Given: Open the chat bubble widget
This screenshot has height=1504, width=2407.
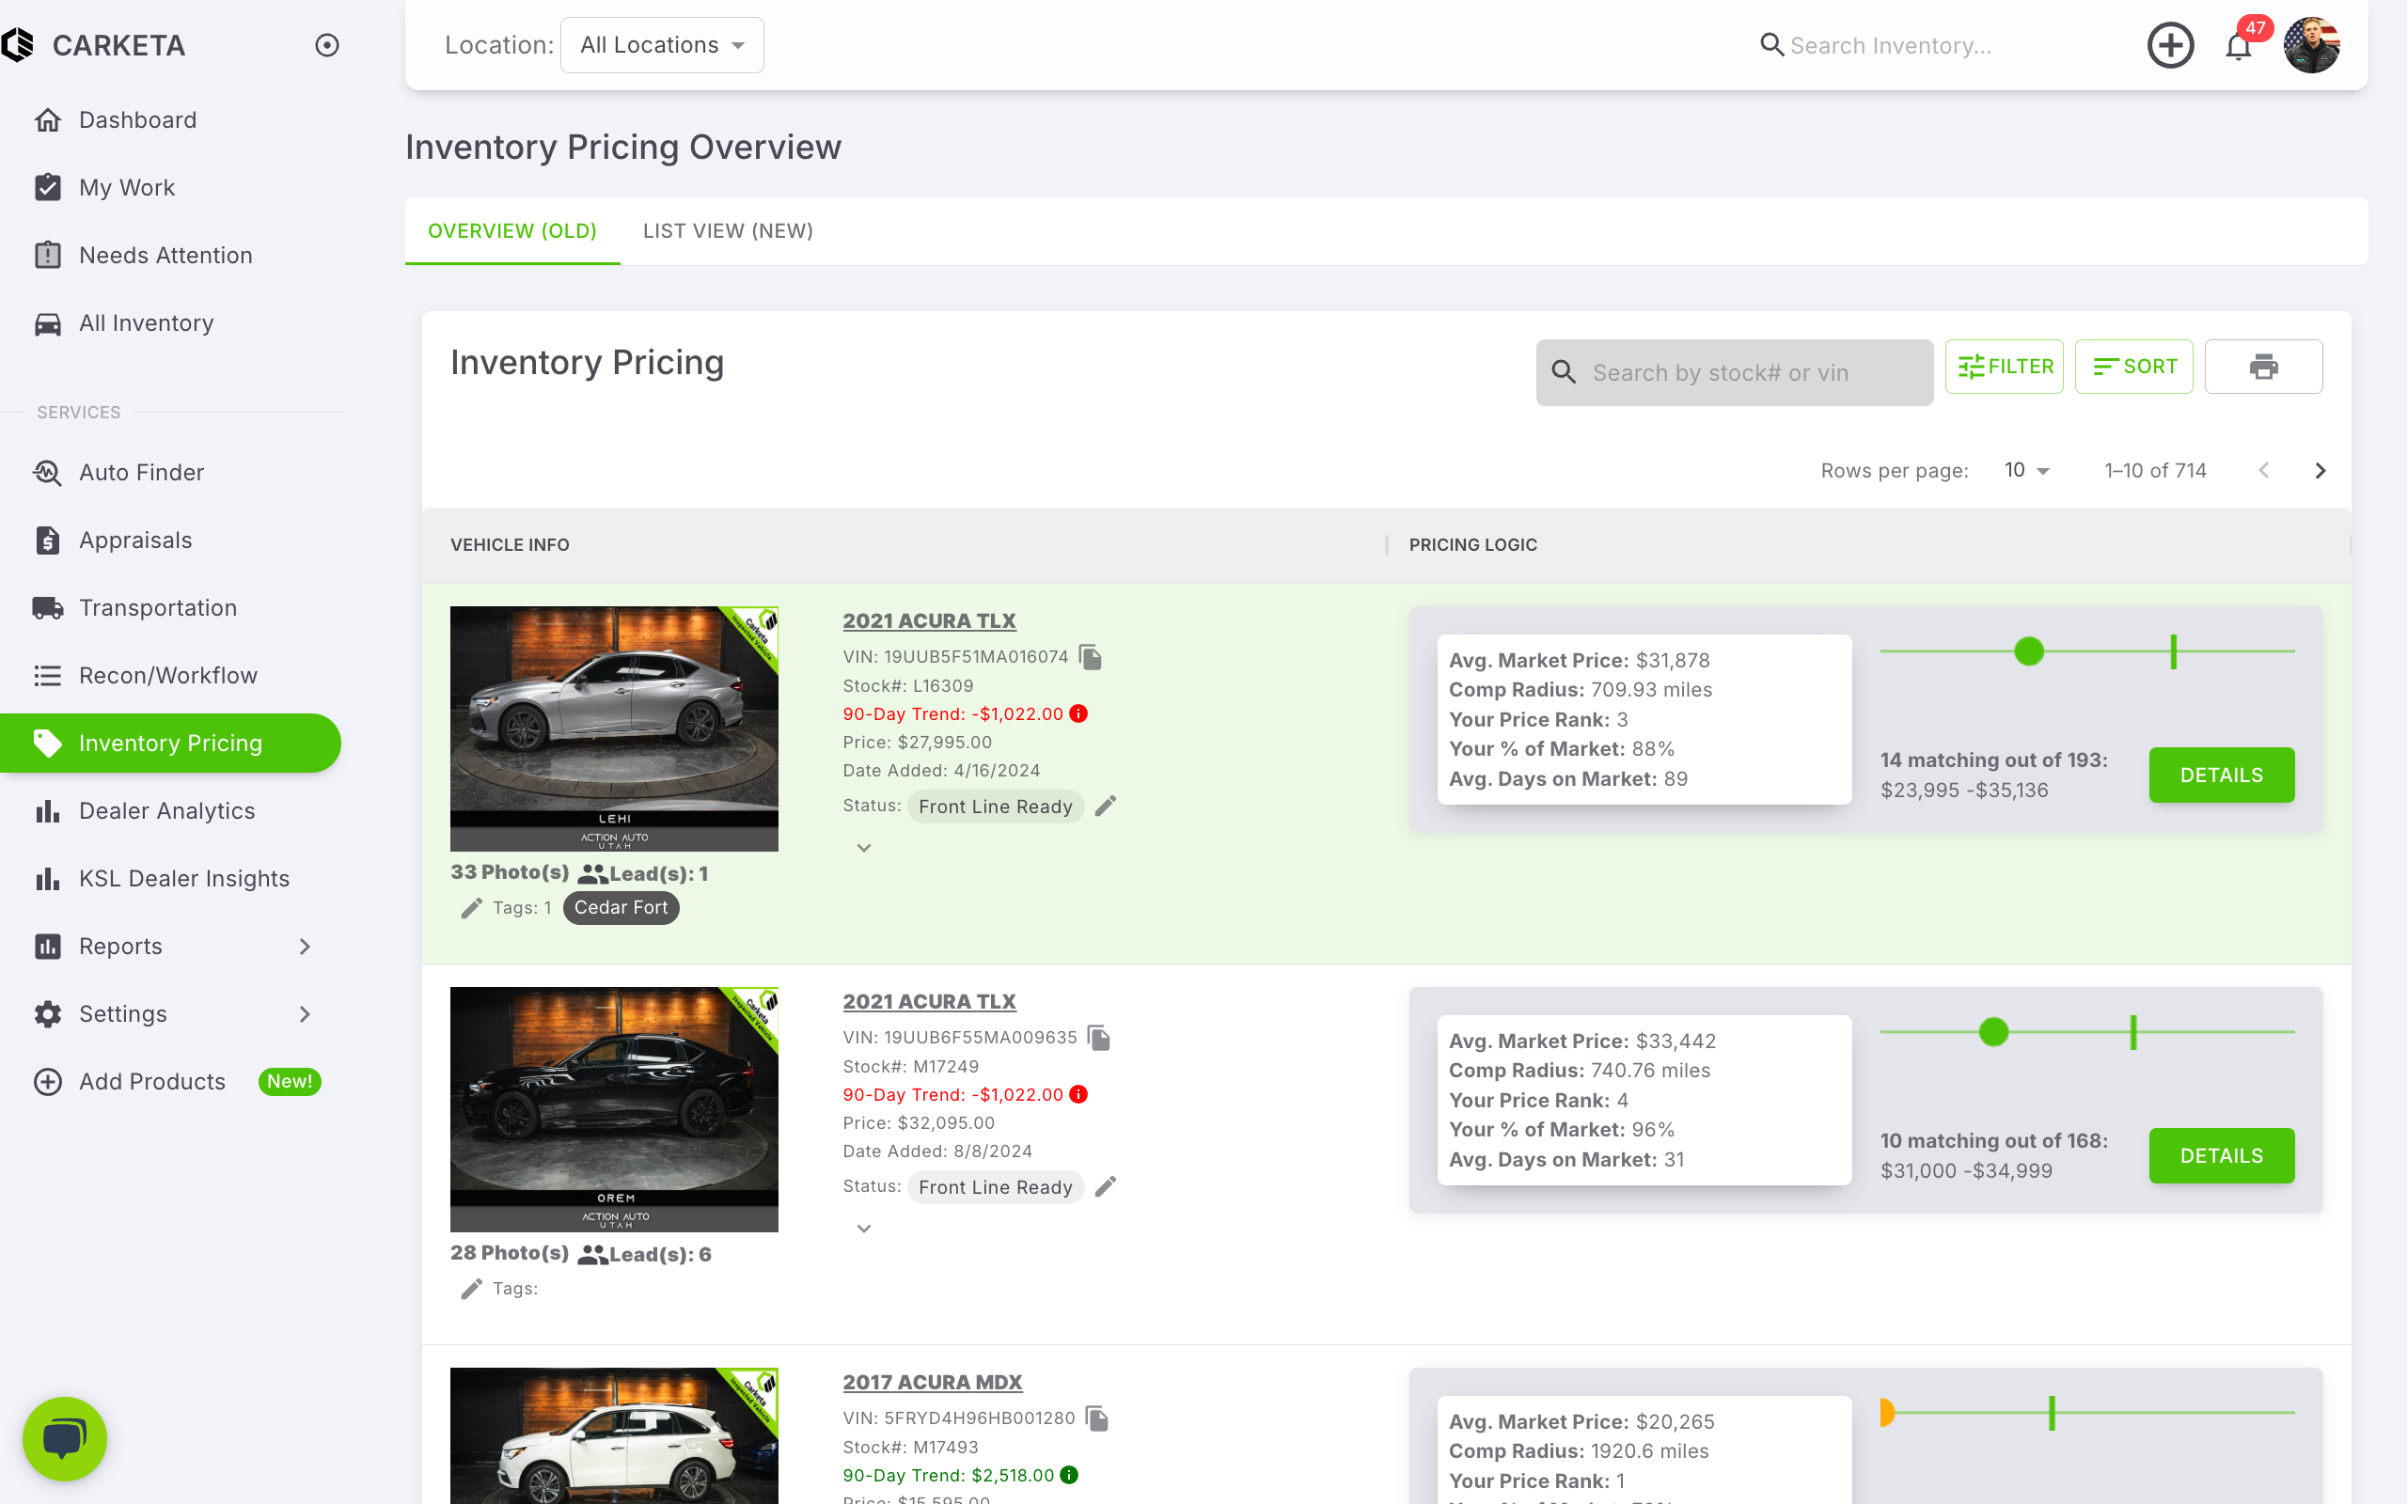Looking at the screenshot, I should click(65, 1438).
